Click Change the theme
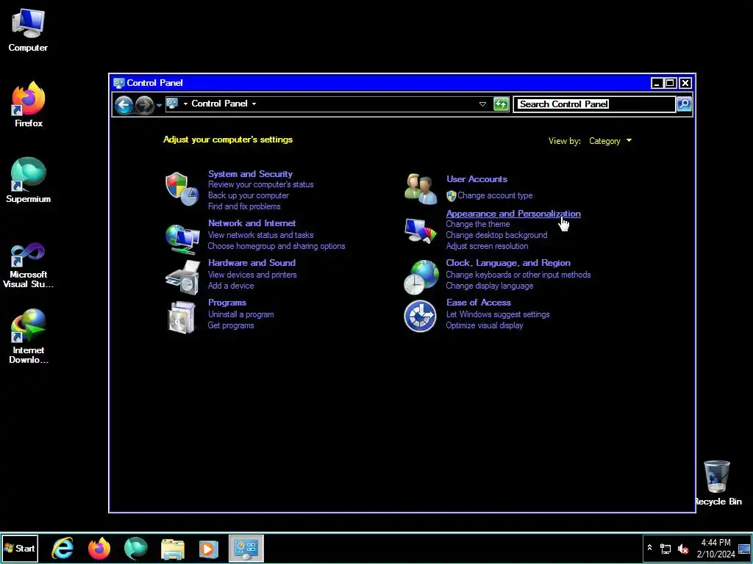The width and height of the screenshot is (753, 564). 478,224
